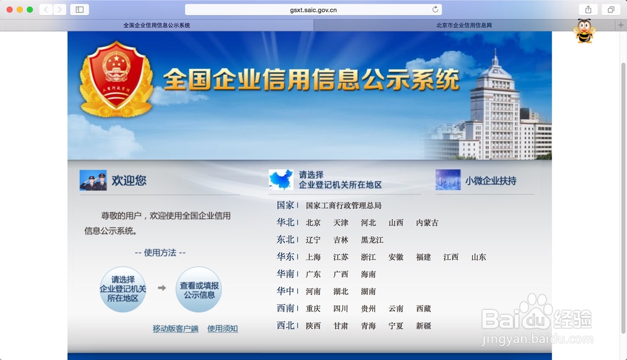Select 河南 region
The width and height of the screenshot is (627, 360).
[x=313, y=292]
